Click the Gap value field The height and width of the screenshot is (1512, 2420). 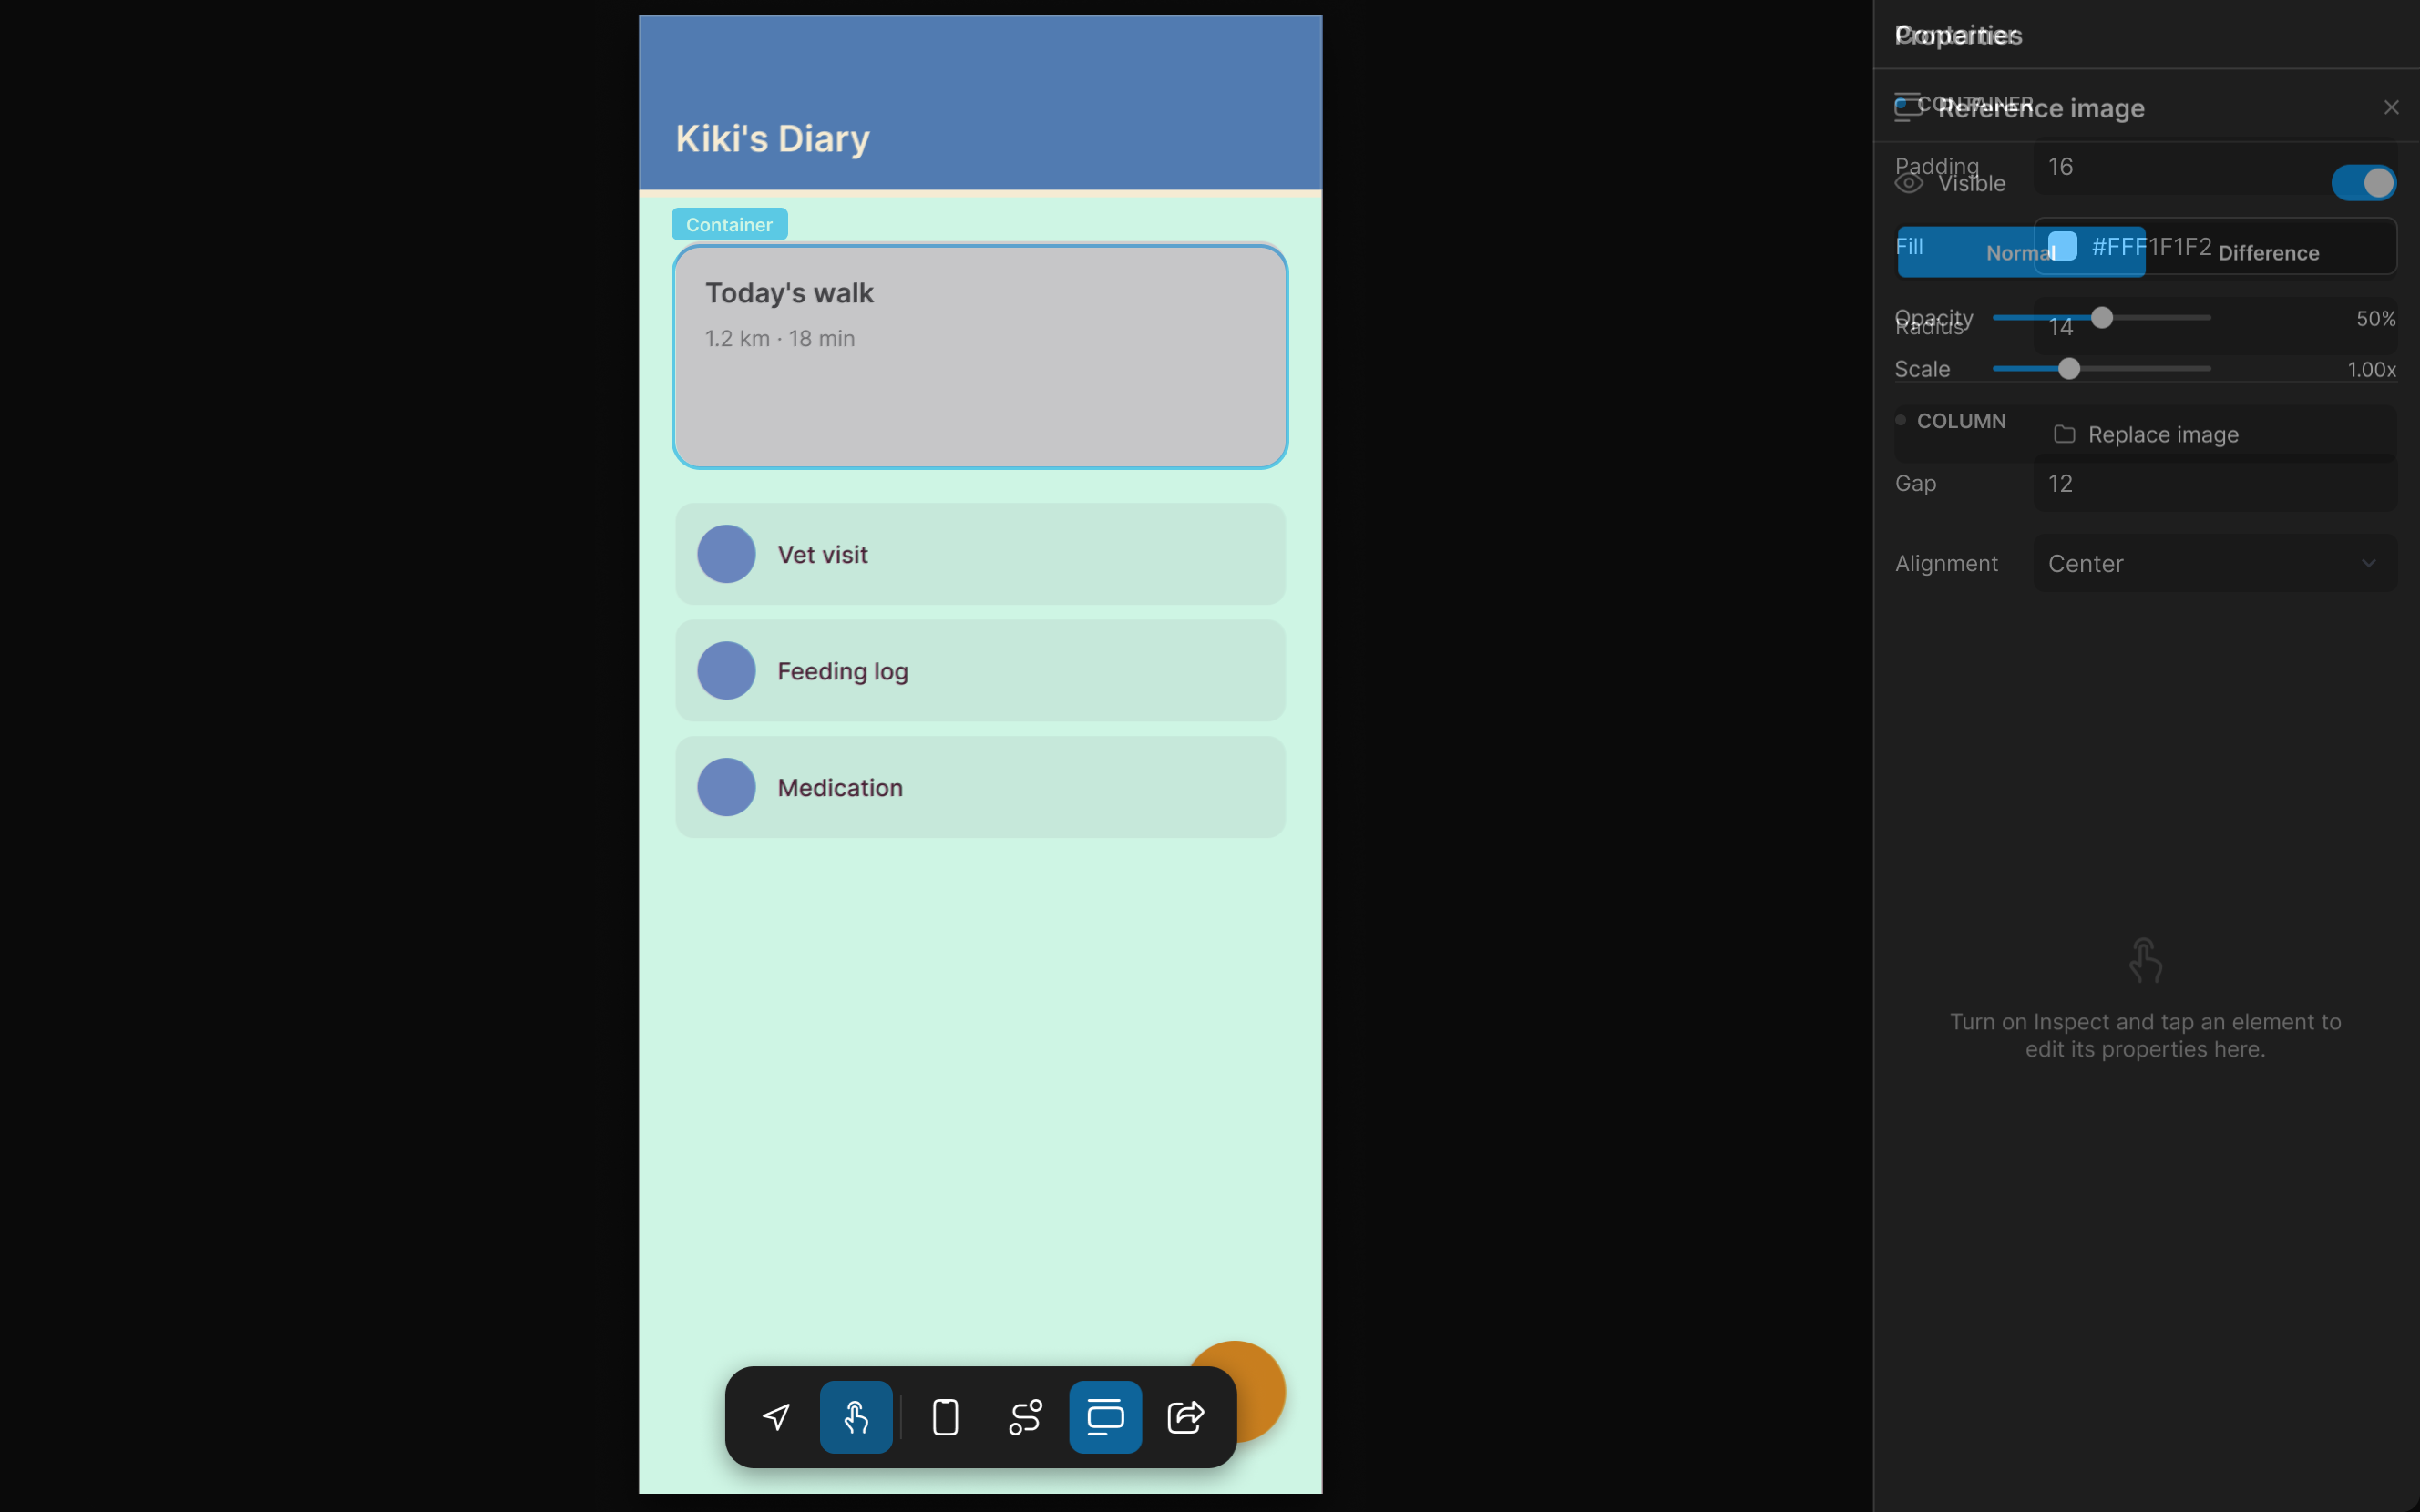pos(2215,483)
